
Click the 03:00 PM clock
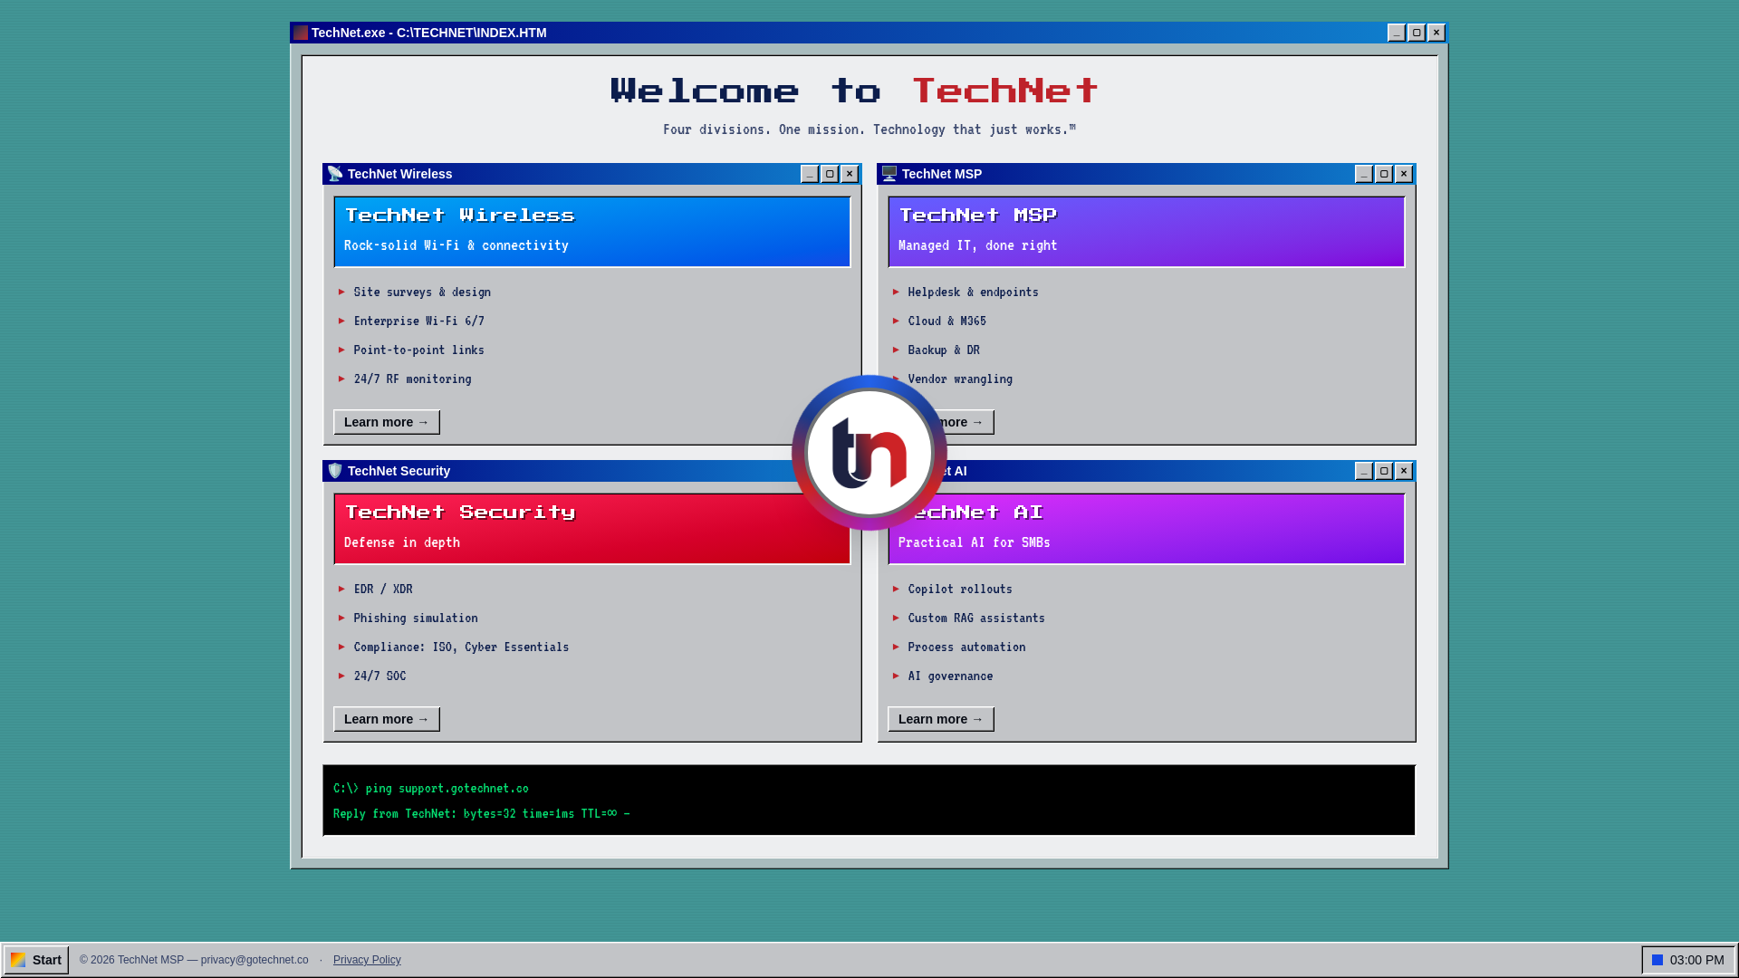[x=1697, y=960]
